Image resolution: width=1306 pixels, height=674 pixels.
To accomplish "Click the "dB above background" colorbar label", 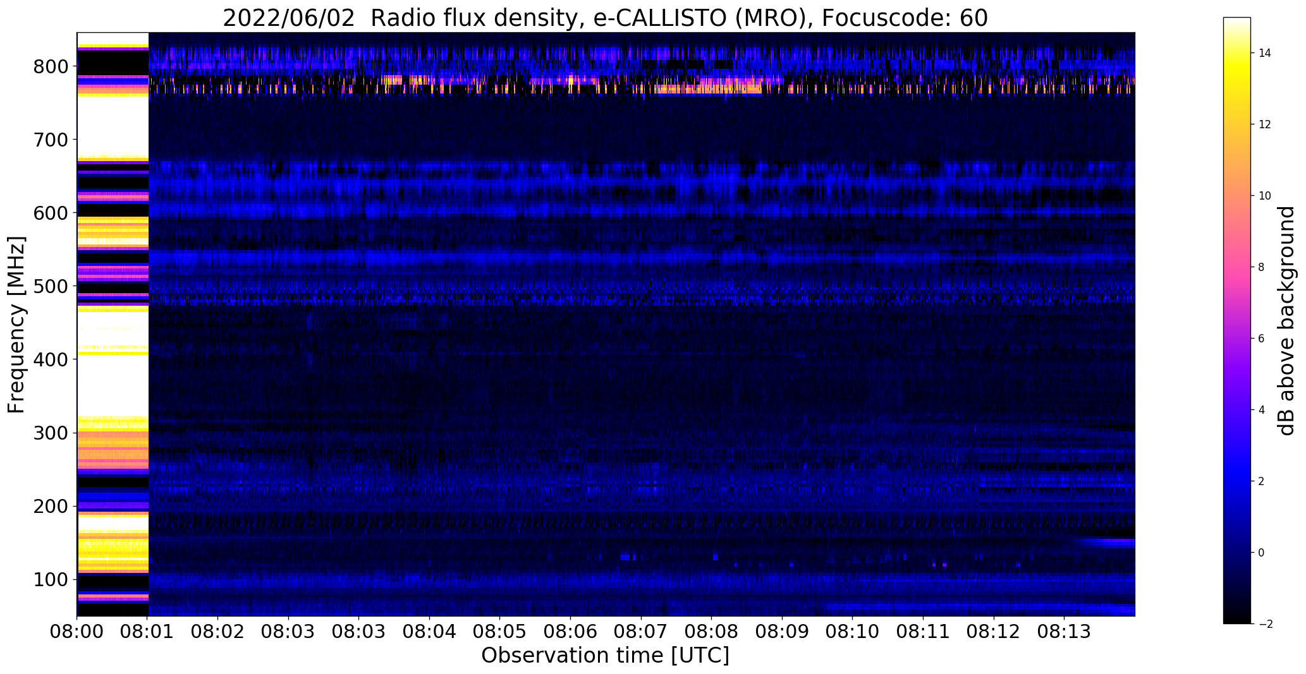I will (x=1286, y=320).
